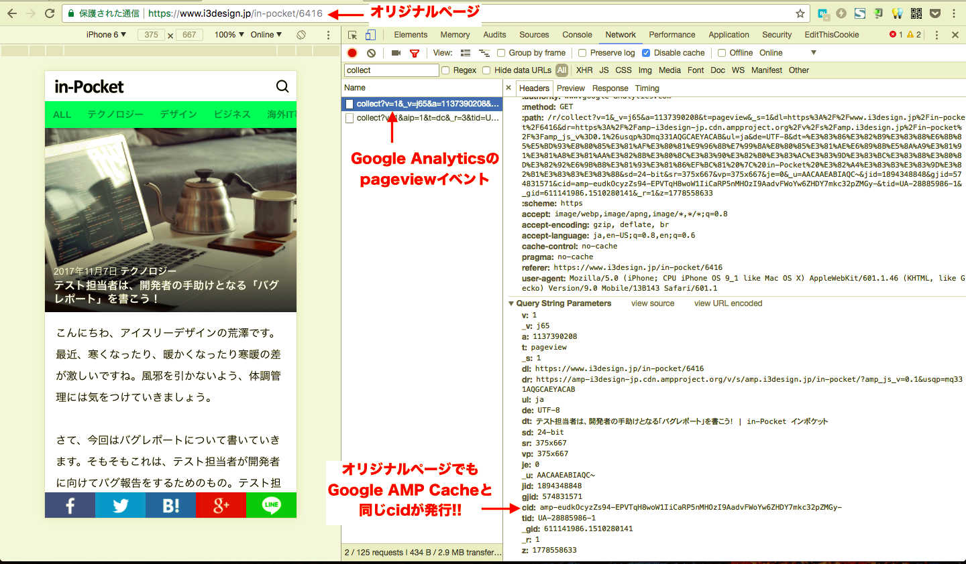This screenshot has height=564, width=966.
Task: Share via Hatena Bookmark B! button
Action: click(x=170, y=505)
